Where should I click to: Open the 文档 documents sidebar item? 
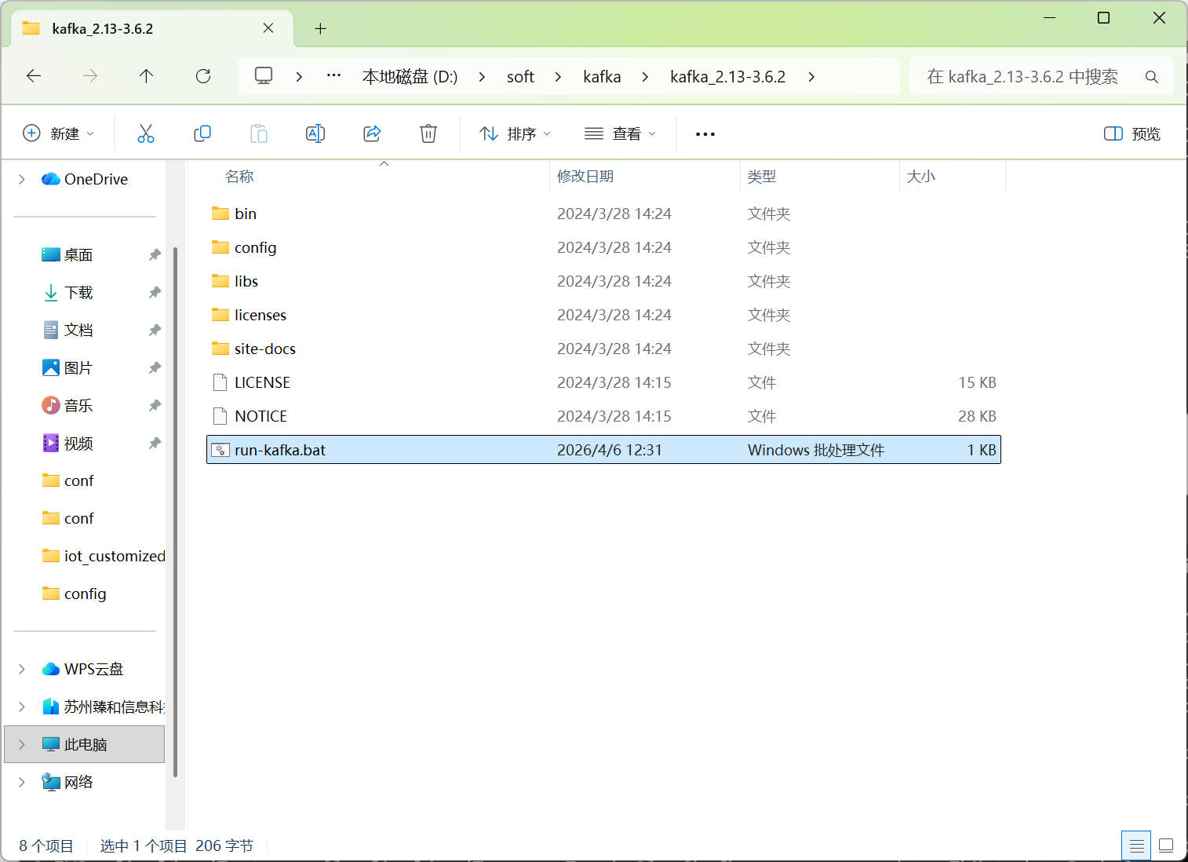78,331
